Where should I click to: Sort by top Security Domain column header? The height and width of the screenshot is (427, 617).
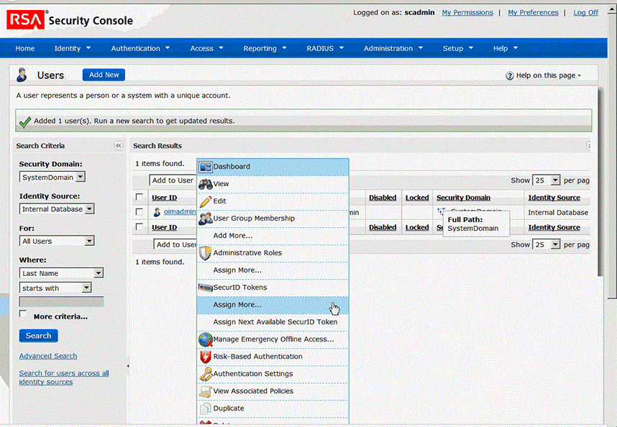463,198
